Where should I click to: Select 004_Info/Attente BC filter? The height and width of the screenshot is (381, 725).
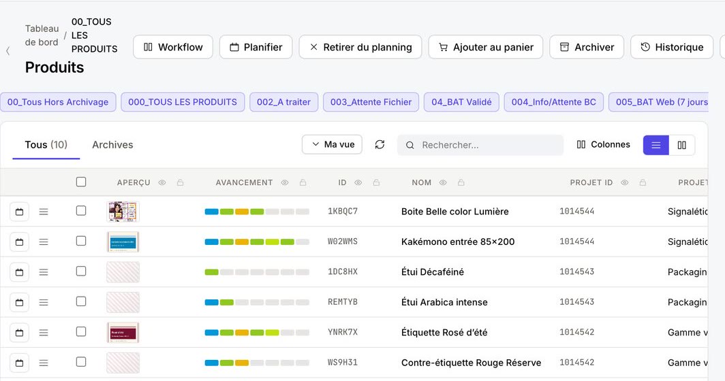point(554,102)
